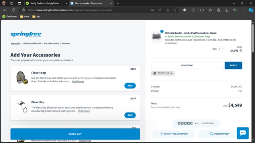Remove the DONOTHING discount tag
The height and width of the screenshot is (143, 255).
(171, 73)
